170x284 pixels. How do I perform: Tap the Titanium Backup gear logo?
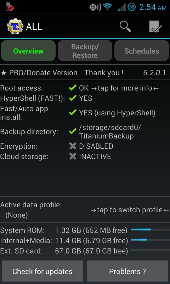[x=15, y=27]
